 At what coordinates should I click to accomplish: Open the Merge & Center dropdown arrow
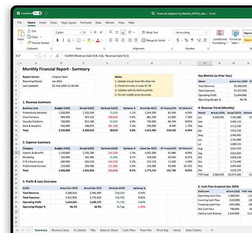click(169, 40)
